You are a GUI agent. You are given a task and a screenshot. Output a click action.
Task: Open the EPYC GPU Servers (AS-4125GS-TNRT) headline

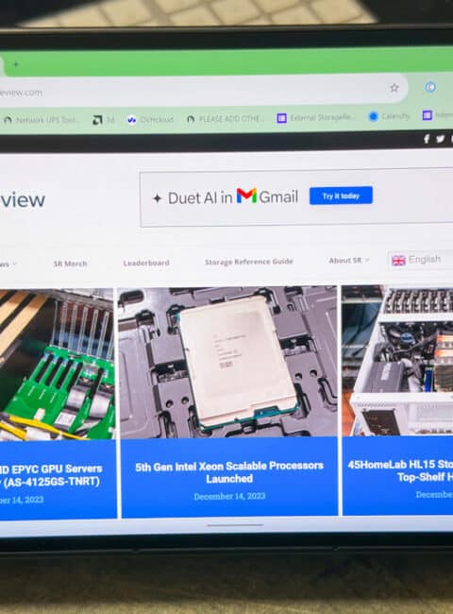51,475
